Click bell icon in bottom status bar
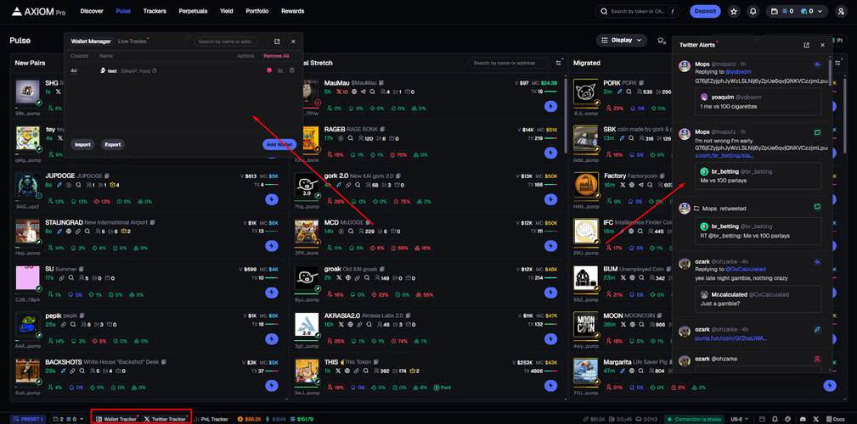This screenshot has height=424, width=857. (775, 419)
